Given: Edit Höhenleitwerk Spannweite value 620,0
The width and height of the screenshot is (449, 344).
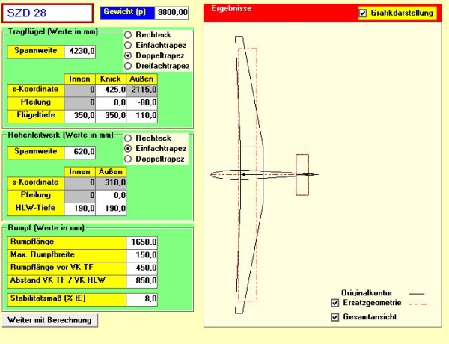Looking at the screenshot, I should [80, 152].
